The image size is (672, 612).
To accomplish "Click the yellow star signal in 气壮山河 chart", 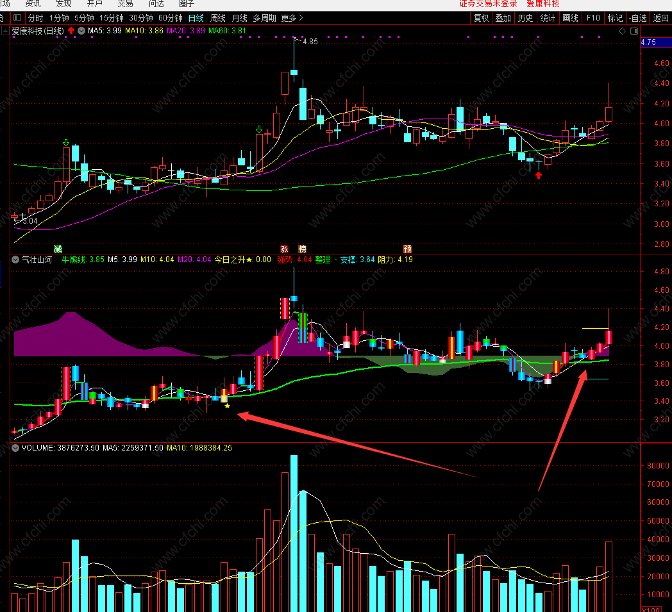I will (227, 406).
